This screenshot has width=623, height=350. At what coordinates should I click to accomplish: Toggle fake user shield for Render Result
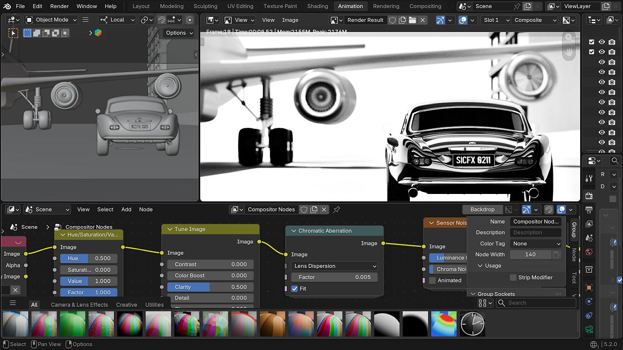(x=392, y=20)
